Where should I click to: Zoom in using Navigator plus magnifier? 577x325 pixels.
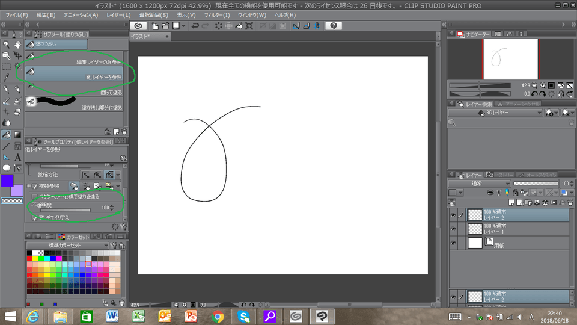[x=542, y=85]
